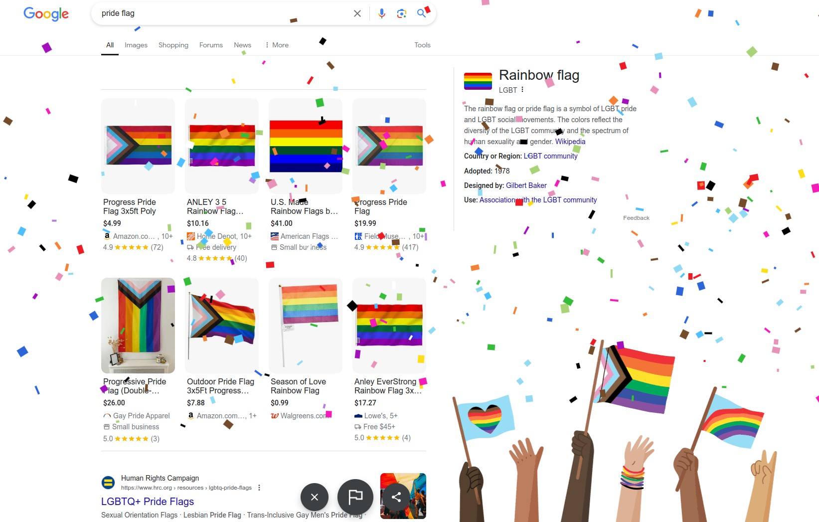Click the Google logo
This screenshot has width=819, height=522.
46,14
